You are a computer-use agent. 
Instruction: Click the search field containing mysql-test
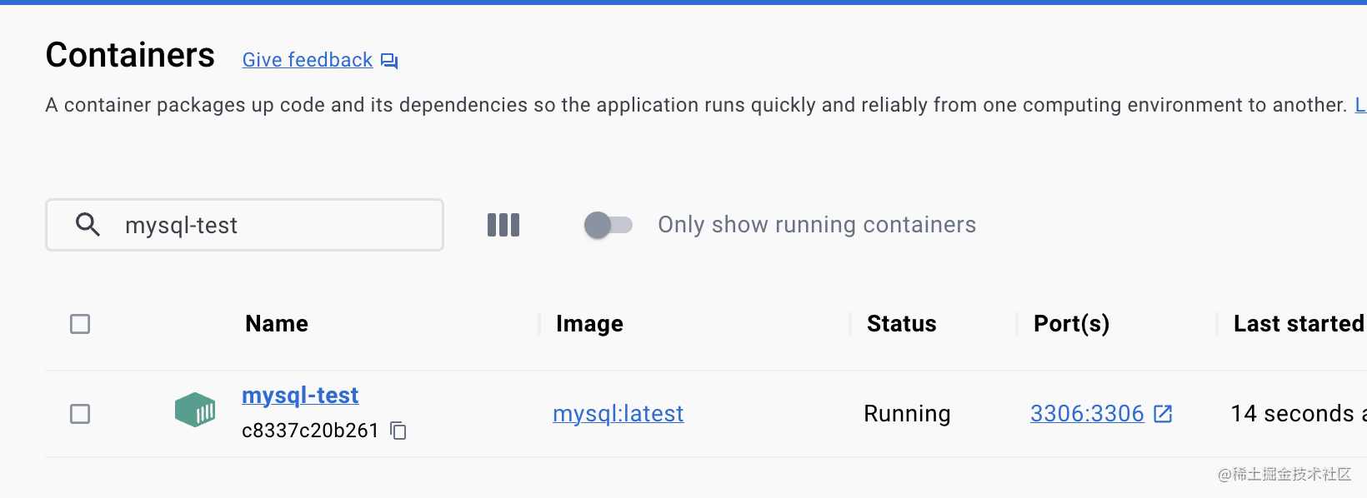(x=275, y=225)
